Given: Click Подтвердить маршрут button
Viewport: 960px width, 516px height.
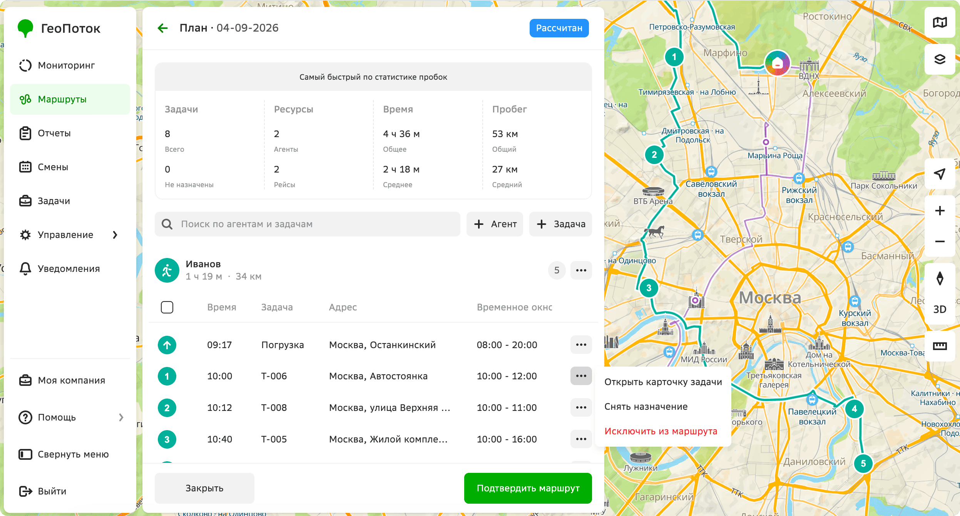Looking at the screenshot, I should point(528,488).
